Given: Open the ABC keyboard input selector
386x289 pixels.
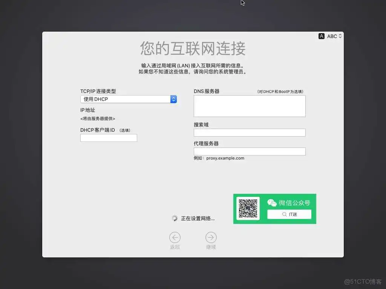Looking at the screenshot, I should (330, 36).
